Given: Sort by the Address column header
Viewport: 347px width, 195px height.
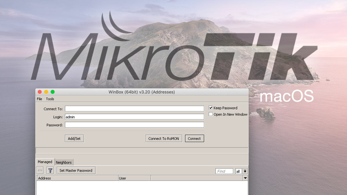Looking at the screenshot, I should 77,178.
